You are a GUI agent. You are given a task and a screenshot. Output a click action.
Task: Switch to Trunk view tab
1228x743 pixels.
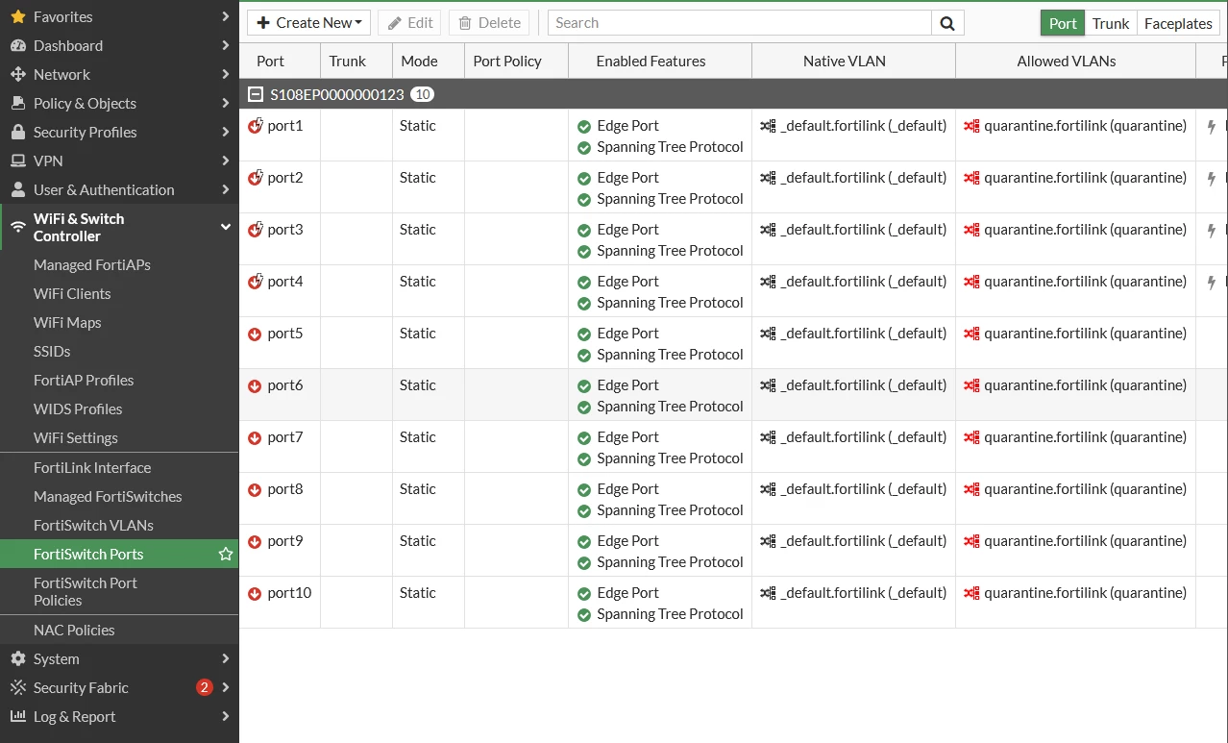(1111, 23)
